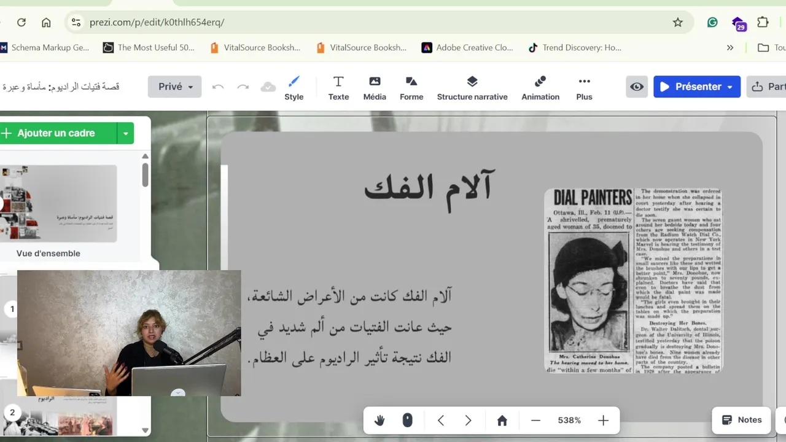Click the address bar URL
This screenshot has width=786, height=442.
pos(157,22)
